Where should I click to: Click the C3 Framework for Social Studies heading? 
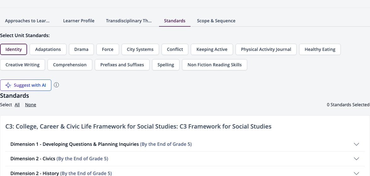coord(138,127)
